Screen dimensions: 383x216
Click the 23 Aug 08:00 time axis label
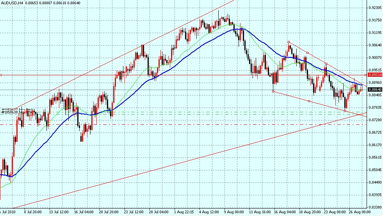(335, 212)
